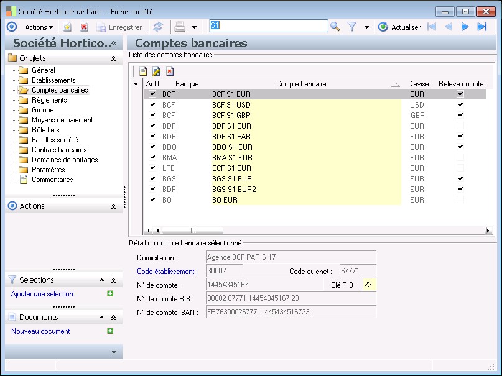The image size is (502, 376).
Task: Open the Actions dropdown menu
Action: (x=39, y=27)
